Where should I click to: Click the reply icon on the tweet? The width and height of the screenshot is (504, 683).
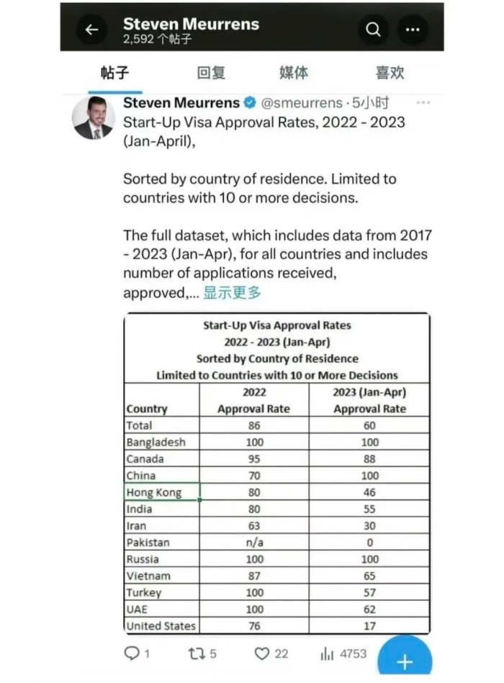coord(133,653)
